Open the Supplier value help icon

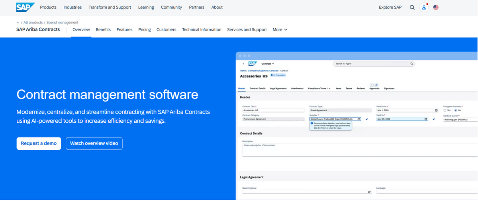click(x=359, y=119)
